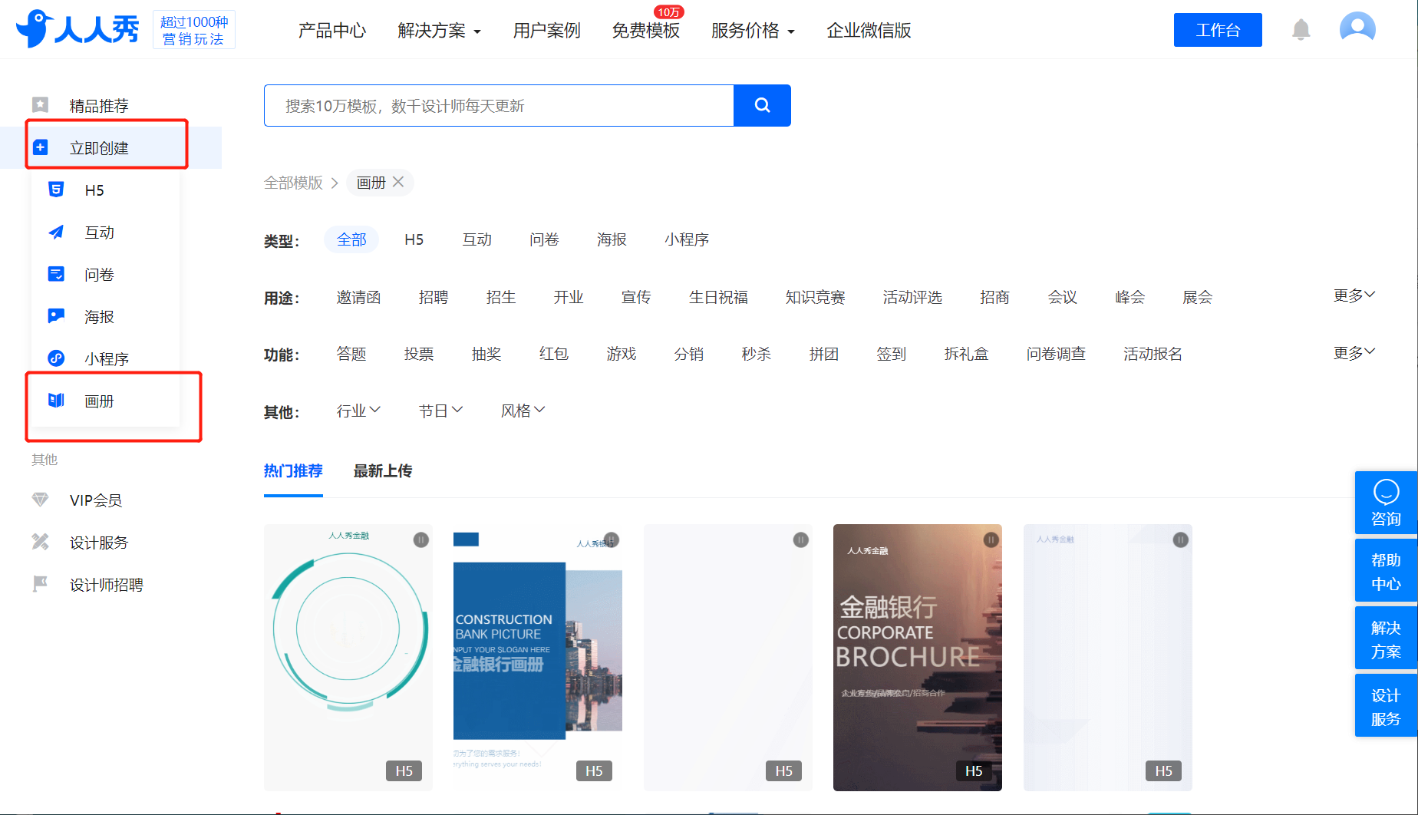Image resolution: width=1418 pixels, height=815 pixels.
Task: Click the 工作台 button
Action: 1218,30
